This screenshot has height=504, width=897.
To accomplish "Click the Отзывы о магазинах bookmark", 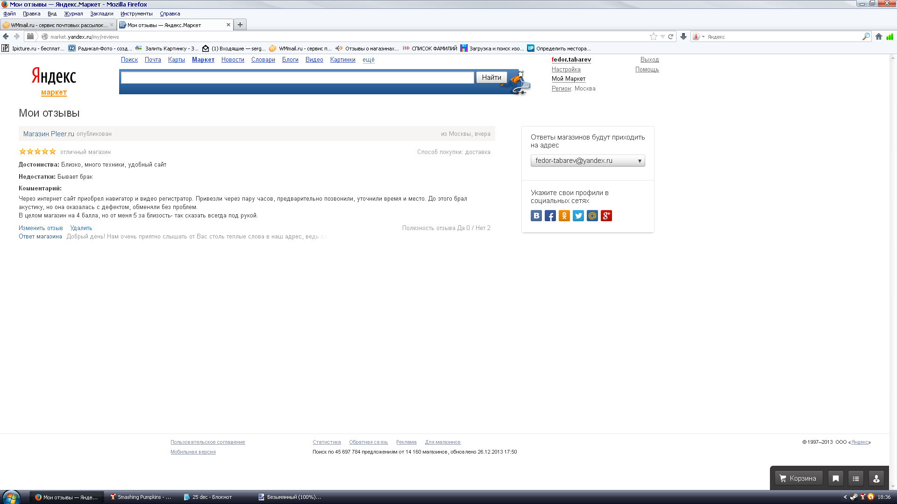I will tap(367, 48).
